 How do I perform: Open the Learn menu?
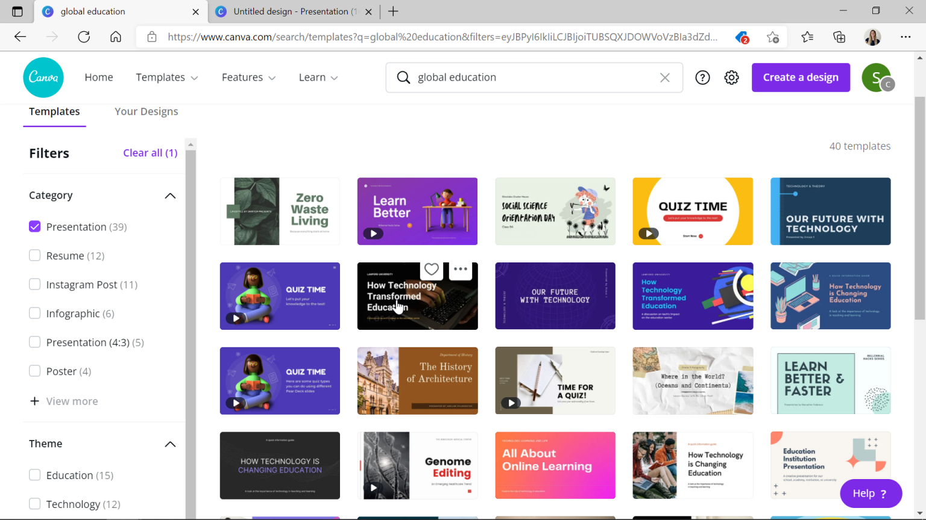pos(318,77)
